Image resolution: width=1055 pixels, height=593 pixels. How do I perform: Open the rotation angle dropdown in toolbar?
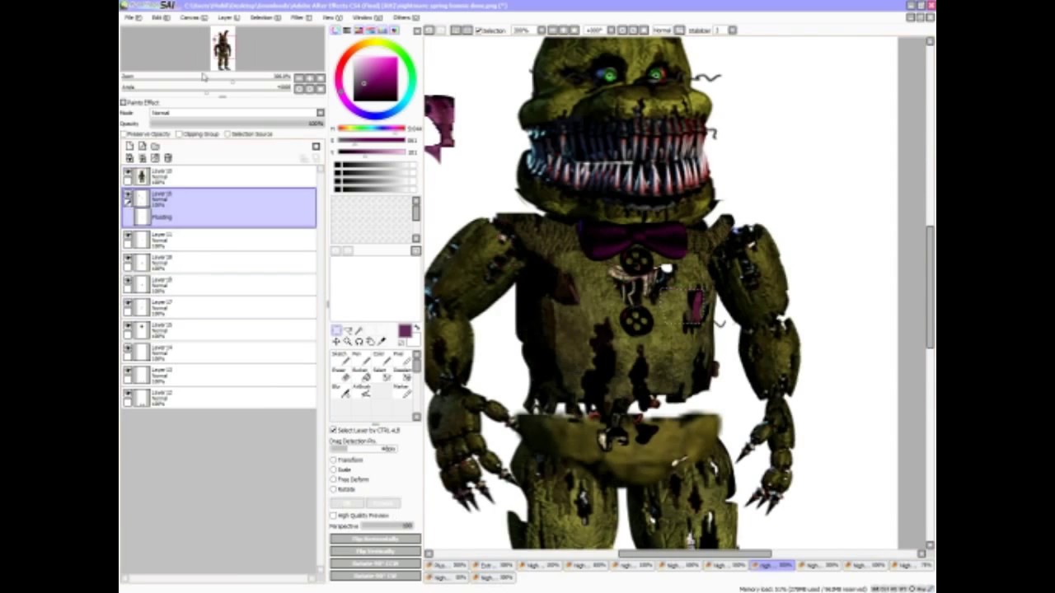[612, 30]
